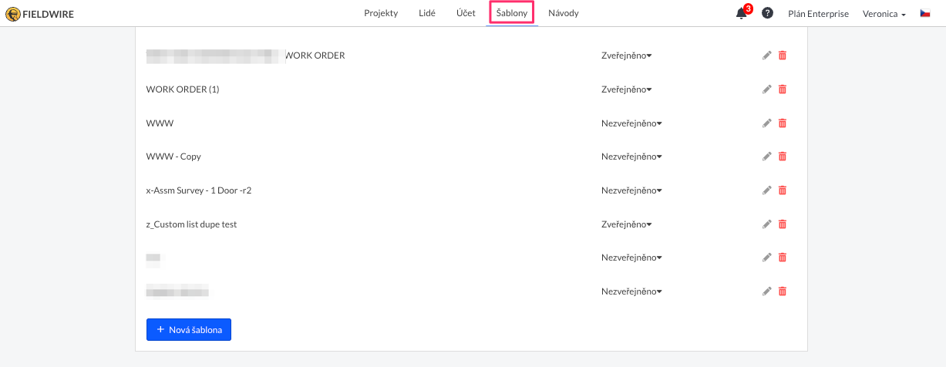The height and width of the screenshot is (367, 946).
Task: Switch to the Projekty tab
Action: click(381, 13)
